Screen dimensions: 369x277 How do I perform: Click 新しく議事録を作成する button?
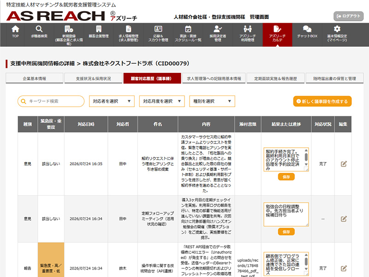(322, 101)
